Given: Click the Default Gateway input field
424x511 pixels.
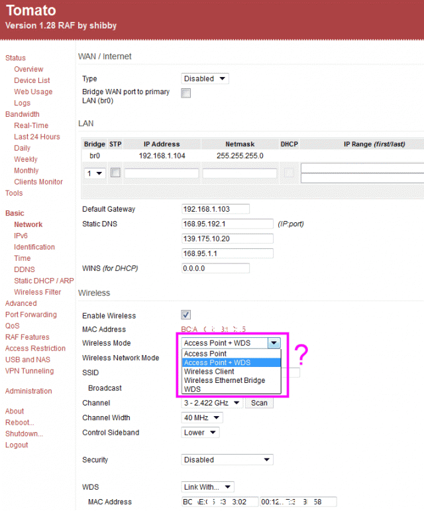Looking at the screenshot, I should pos(215,209).
